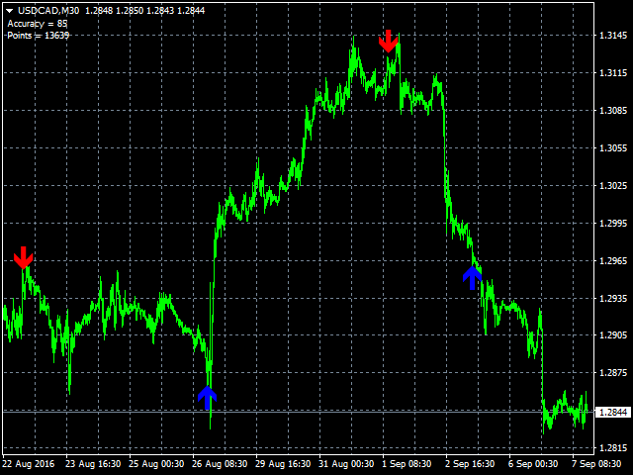Click the '6 Sep 00:30' time axis label
Image resolution: width=633 pixels, height=475 pixels.
533,464
